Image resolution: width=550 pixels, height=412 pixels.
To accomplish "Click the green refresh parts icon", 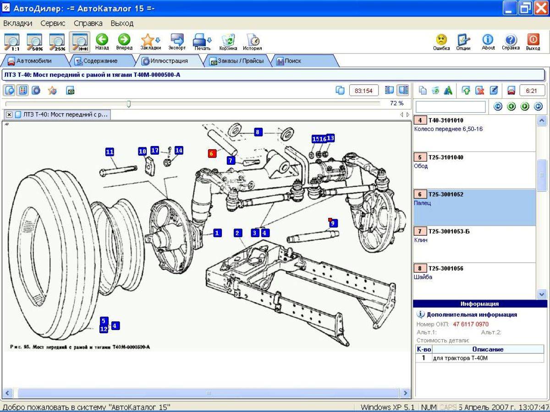I will (x=435, y=90).
